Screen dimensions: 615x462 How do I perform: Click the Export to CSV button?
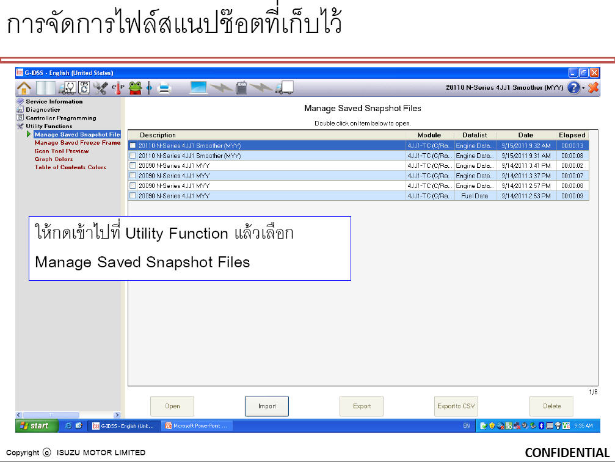[456, 406]
